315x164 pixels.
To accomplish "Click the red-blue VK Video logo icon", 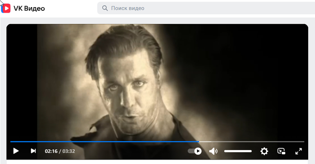I will (x=5, y=8).
